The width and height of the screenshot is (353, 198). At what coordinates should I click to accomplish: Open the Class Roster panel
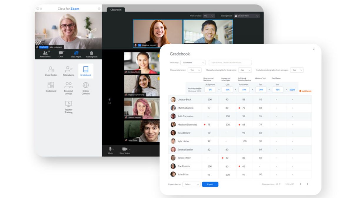(x=51, y=71)
